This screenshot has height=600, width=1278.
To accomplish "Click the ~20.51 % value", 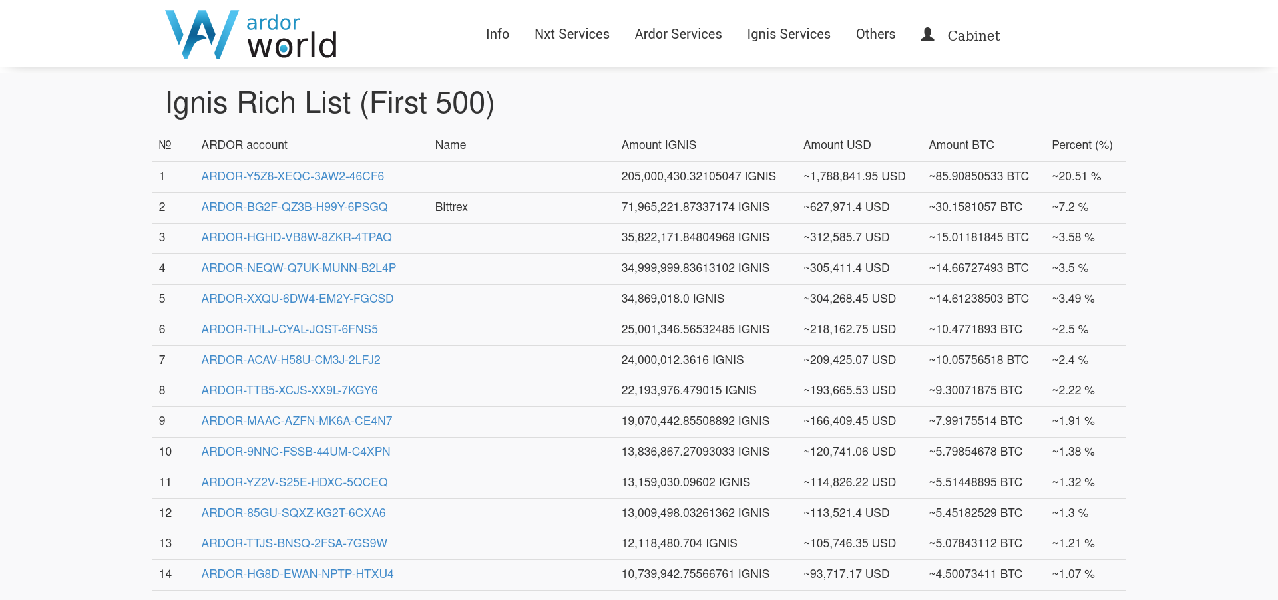I will [1076, 176].
